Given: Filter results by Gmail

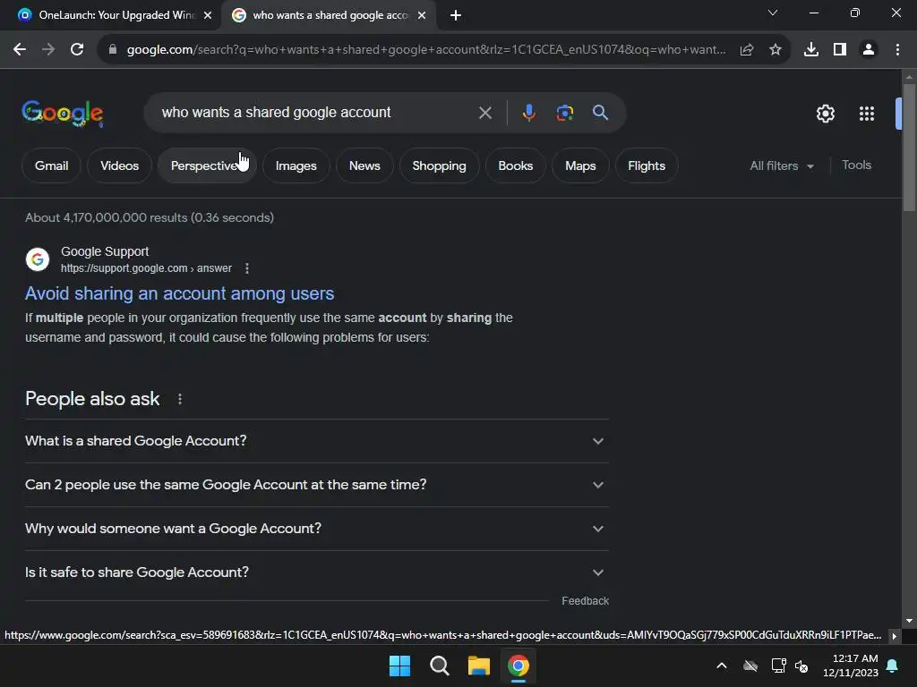Looking at the screenshot, I should click(x=51, y=165).
